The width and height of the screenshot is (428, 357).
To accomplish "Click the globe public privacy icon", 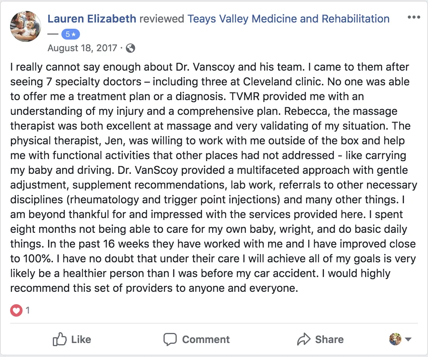I will 131,48.
